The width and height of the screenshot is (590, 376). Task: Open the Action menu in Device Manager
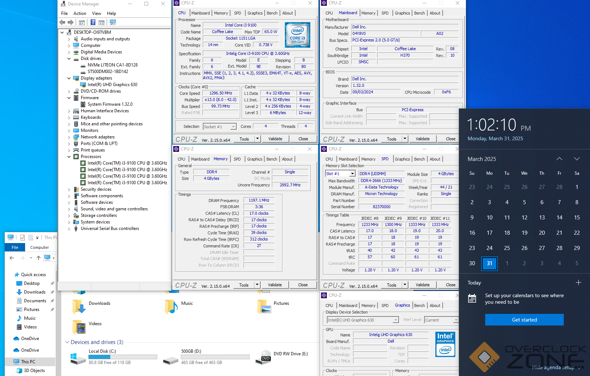tap(80, 13)
